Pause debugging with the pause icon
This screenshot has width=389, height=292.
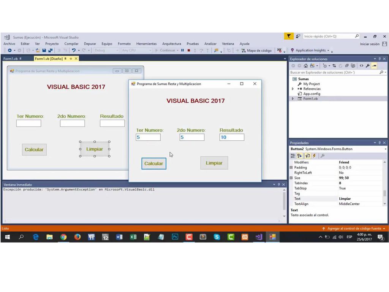tap(183, 51)
